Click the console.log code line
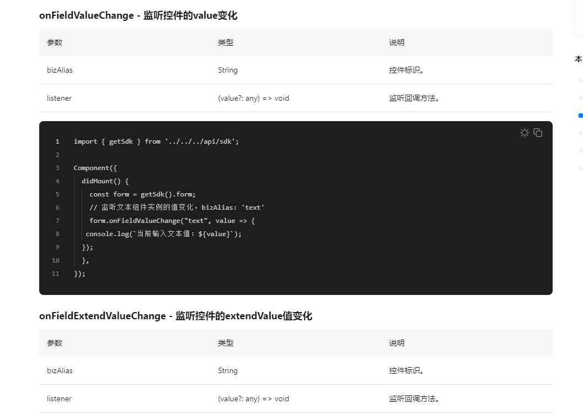Viewport: 583px width, 415px height. (164, 234)
